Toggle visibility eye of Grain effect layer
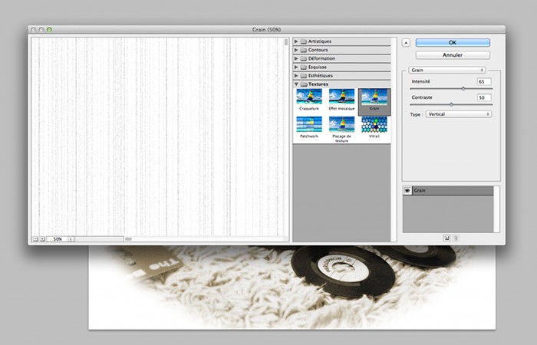 [407, 191]
